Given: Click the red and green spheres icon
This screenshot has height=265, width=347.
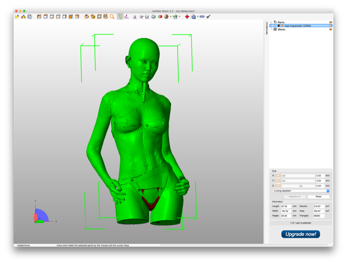Looking at the screenshot, I should [160, 17].
